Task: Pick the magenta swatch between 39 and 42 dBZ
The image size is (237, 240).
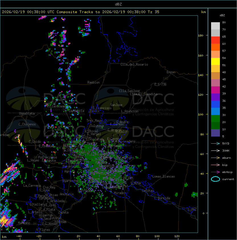Action: [x=215, y=90]
